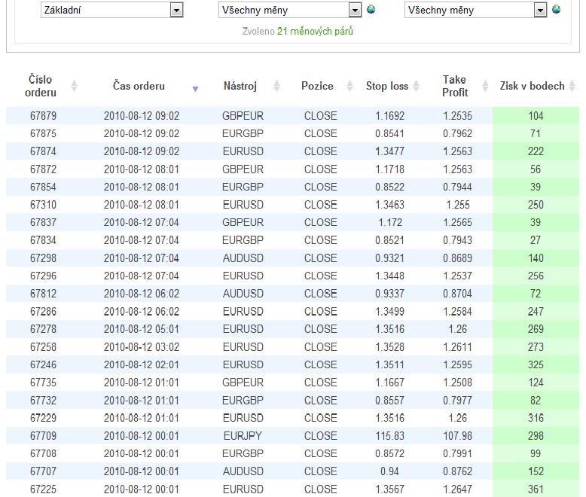Click sort arrows next to Číslo orderu
The height and width of the screenshot is (497, 586).
pyautogui.click(x=74, y=86)
